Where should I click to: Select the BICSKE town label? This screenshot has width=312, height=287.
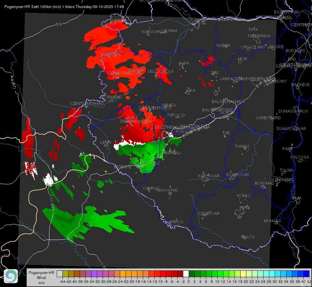(x=277, y=47)
